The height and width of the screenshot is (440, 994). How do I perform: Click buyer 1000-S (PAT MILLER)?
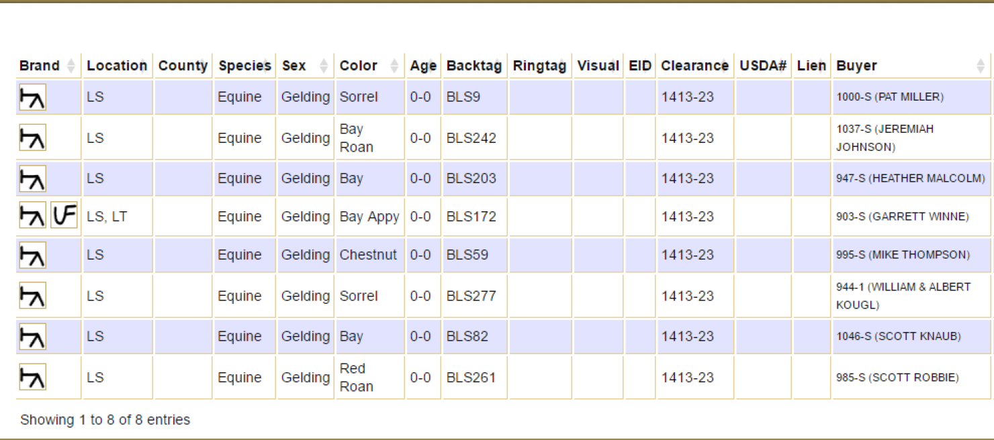pyautogui.click(x=890, y=97)
